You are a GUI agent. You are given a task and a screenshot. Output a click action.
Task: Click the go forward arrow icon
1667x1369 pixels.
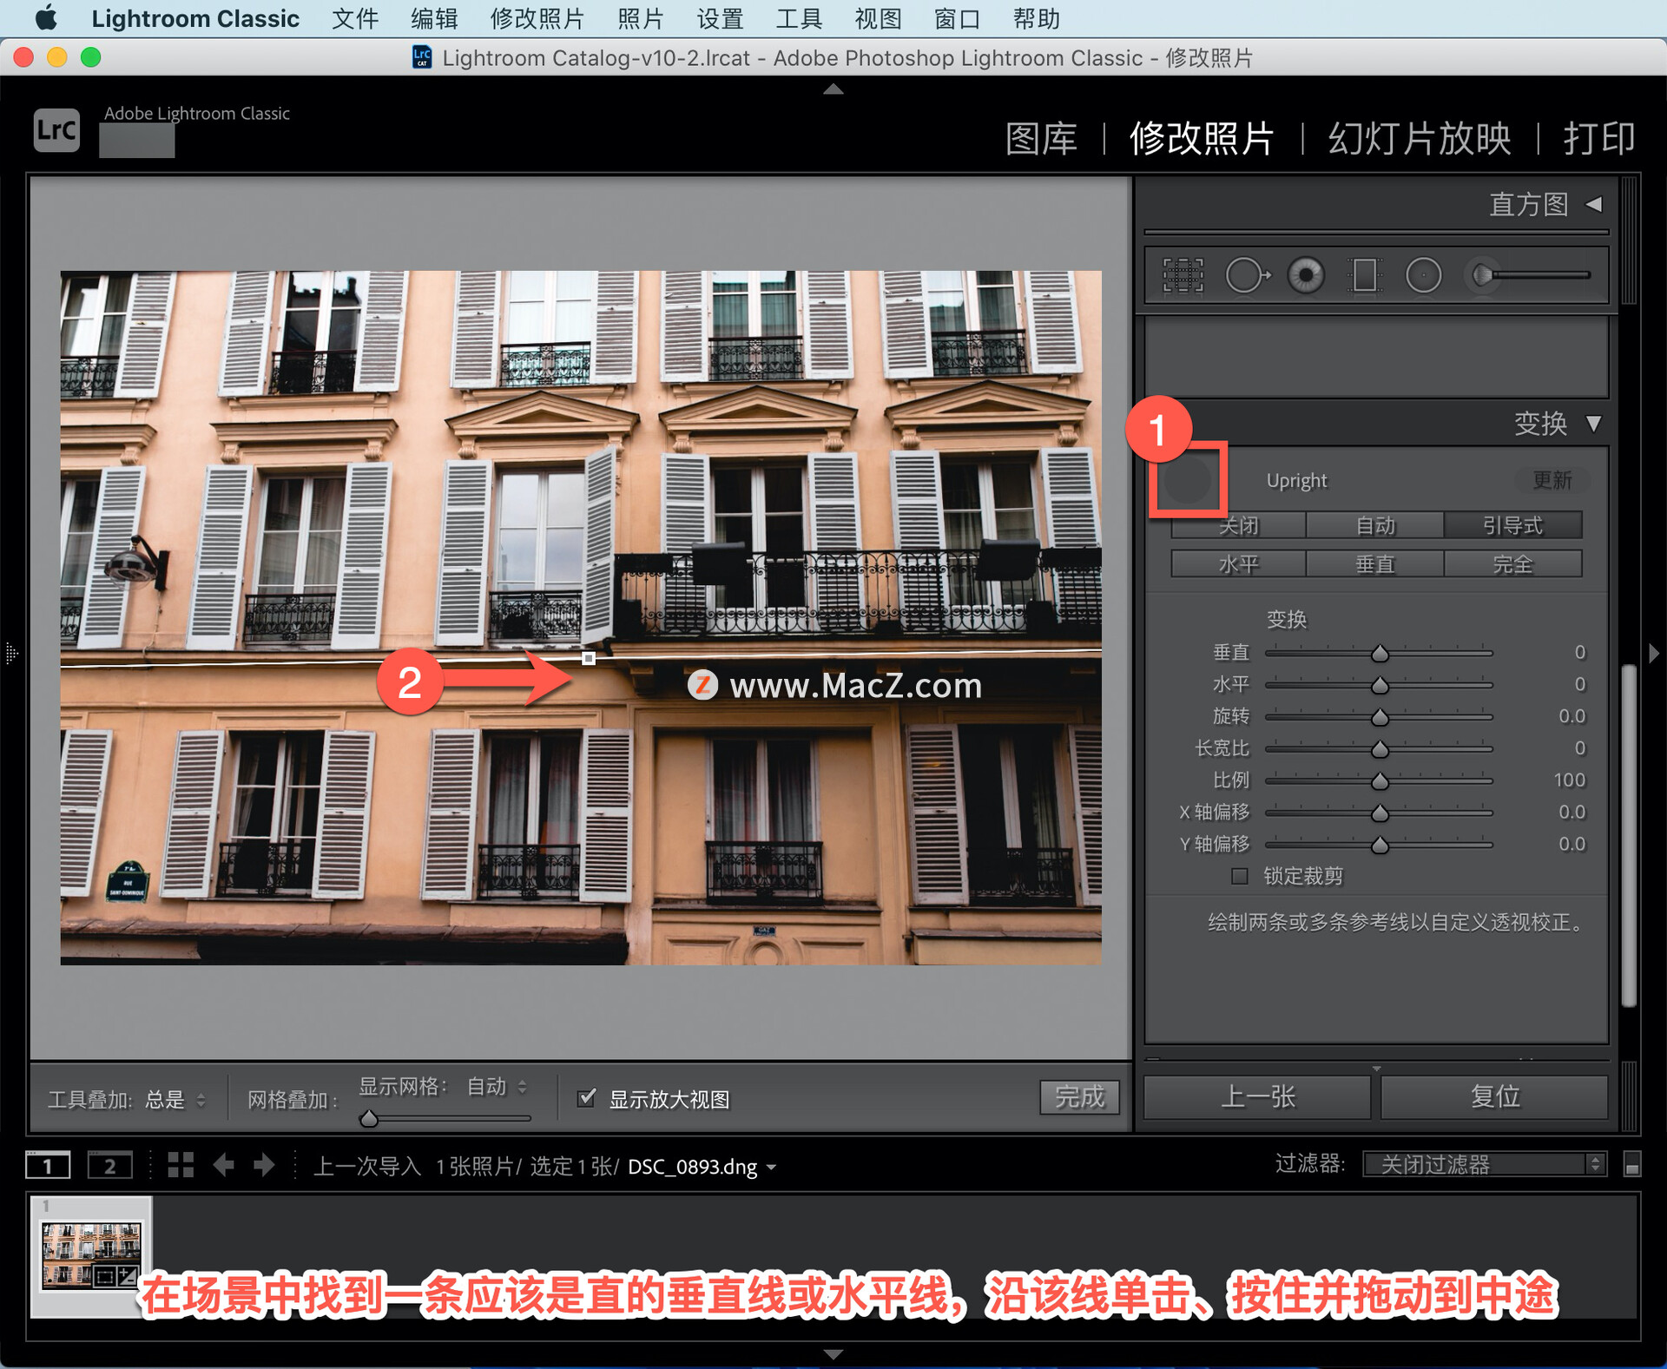pos(264,1165)
